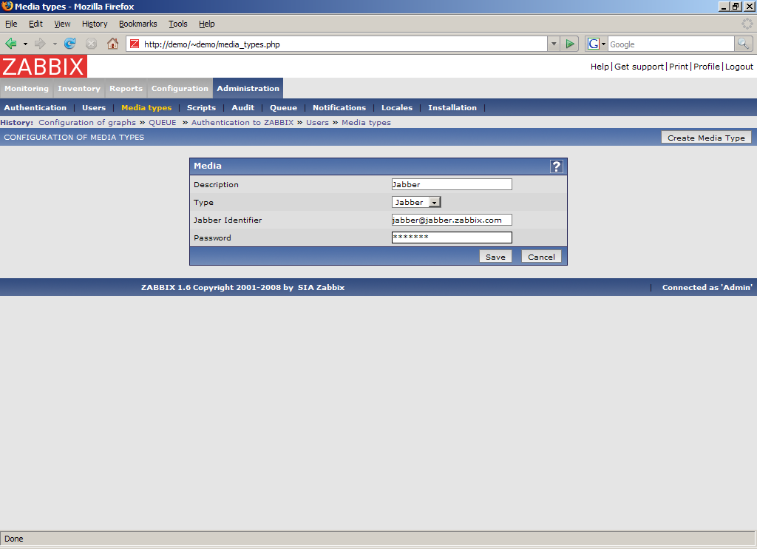This screenshot has width=757, height=549.
Task: Click the Help link in ZABBIX header
Action: click(600, 67)
